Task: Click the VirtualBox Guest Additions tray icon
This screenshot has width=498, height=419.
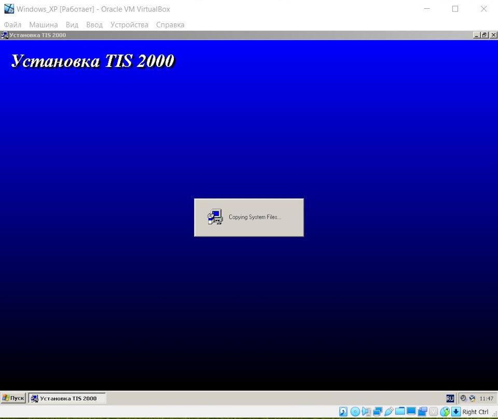Action: 472,398
